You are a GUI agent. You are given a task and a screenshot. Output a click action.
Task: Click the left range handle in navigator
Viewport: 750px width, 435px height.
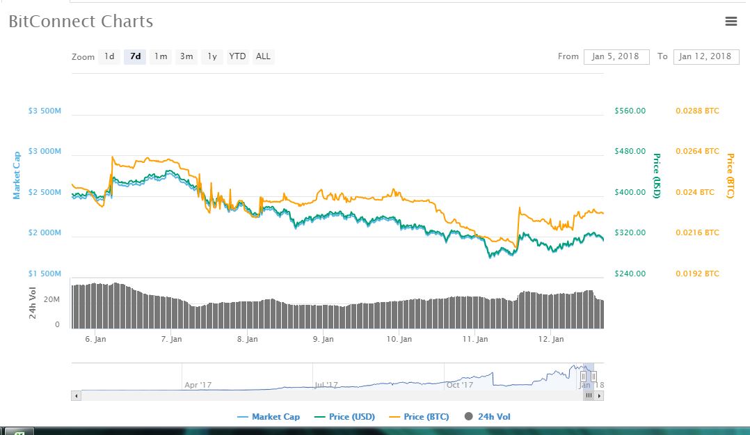coord(583,377)
